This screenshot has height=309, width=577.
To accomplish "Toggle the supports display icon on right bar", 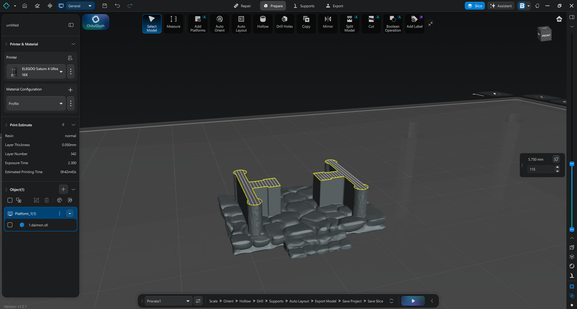I will click(x=572, y=276).
